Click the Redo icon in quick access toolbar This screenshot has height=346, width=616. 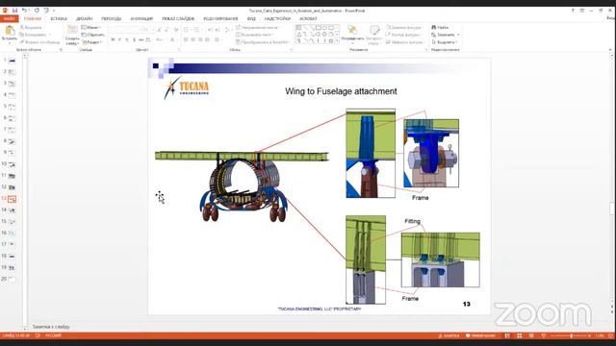pyautogui.click(x=37, y=11)
